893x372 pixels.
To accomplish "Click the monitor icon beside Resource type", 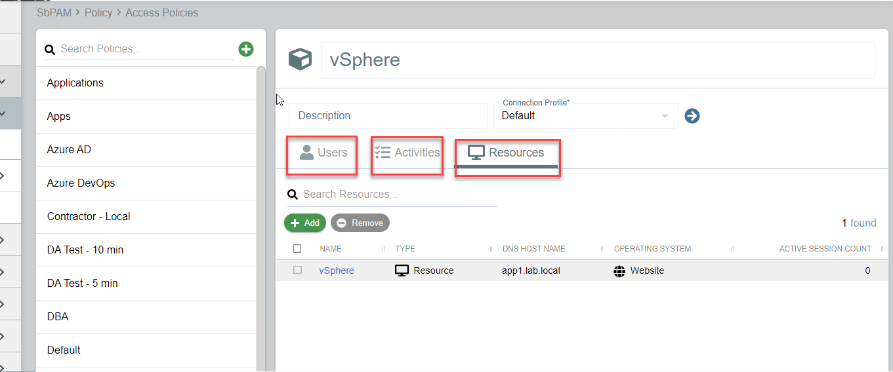I will tap(402, 270).
